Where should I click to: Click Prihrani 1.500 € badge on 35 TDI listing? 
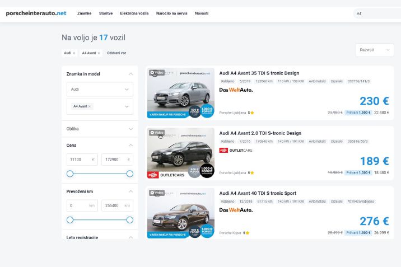coord(358,113)
